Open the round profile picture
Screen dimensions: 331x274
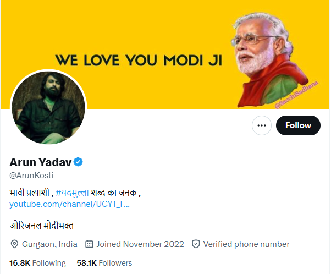pyautogui.click(x=48, y=108)
